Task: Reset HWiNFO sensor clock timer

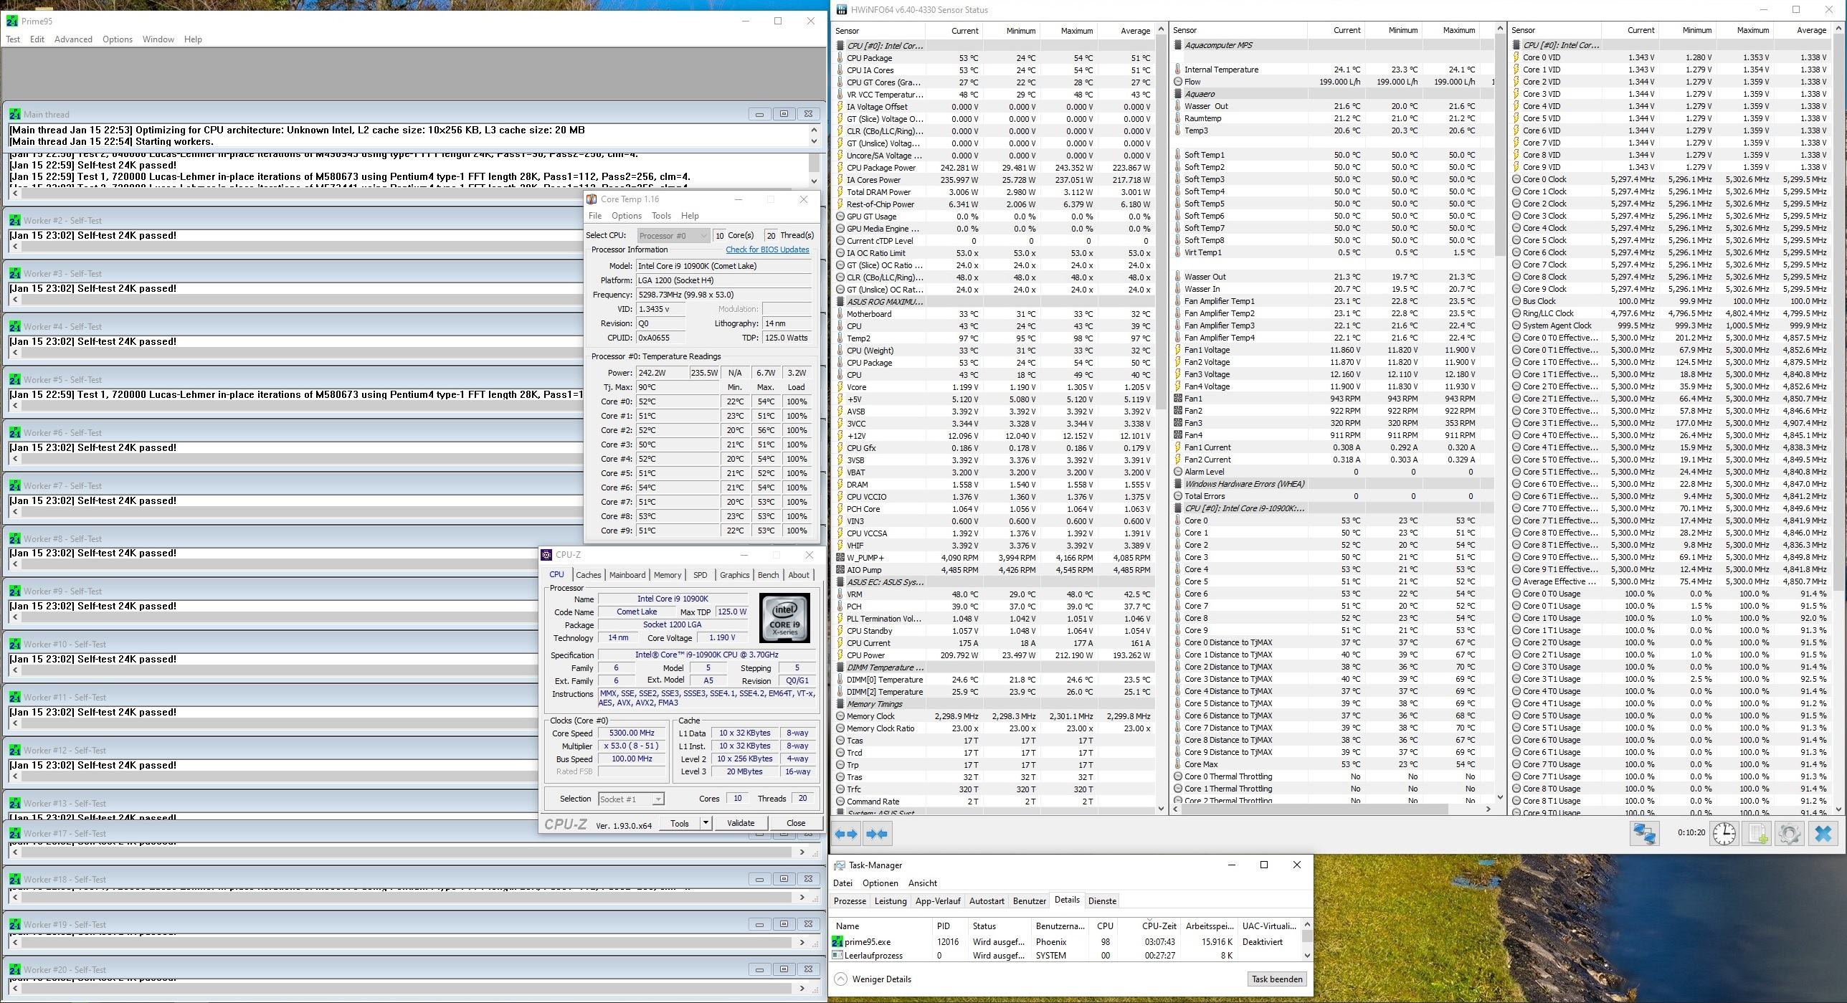Action: point(1724,834)
